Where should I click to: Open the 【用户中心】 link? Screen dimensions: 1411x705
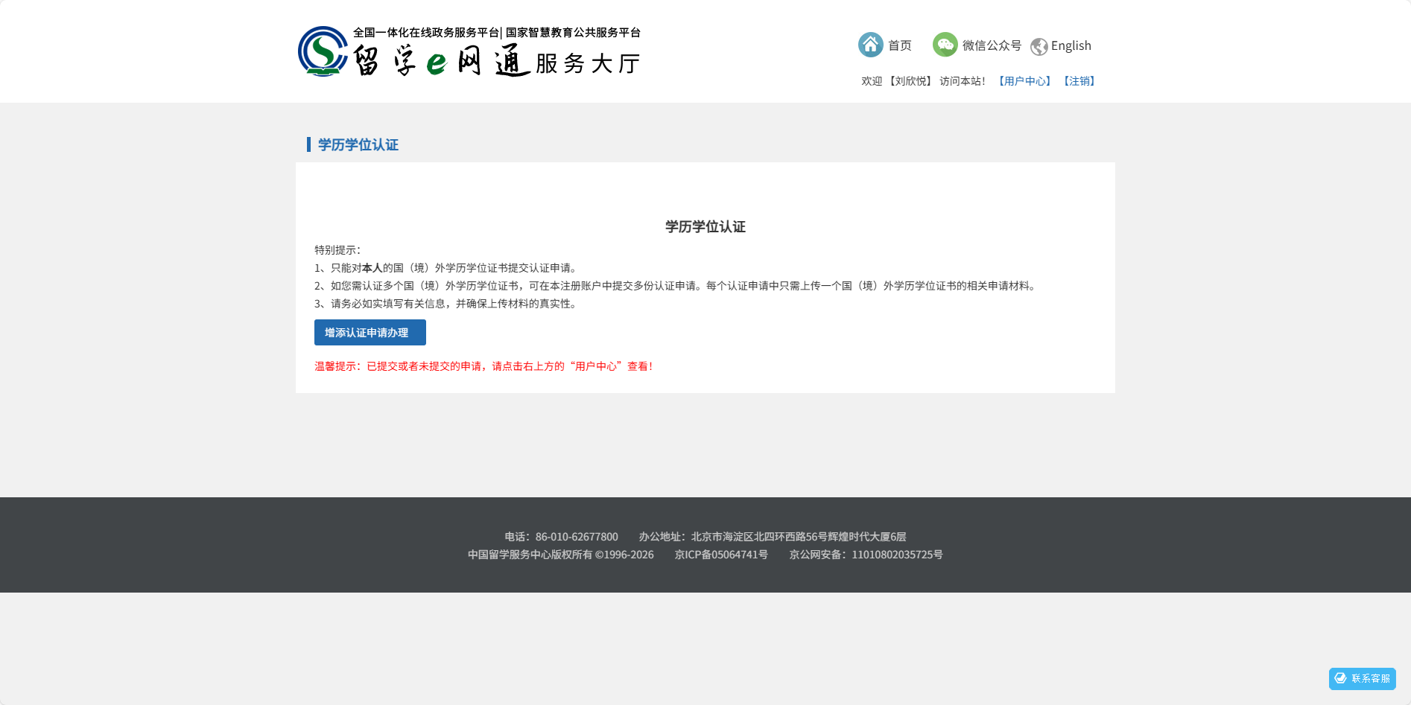point(1024,80)
